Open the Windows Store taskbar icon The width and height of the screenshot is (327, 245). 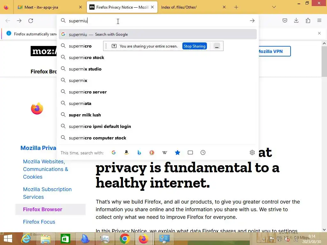click(x=65, y=239)
